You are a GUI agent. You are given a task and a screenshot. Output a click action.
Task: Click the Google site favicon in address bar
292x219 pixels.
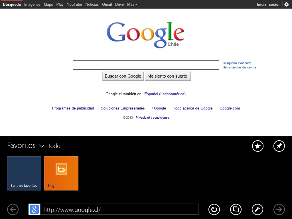tap(34, 209)
